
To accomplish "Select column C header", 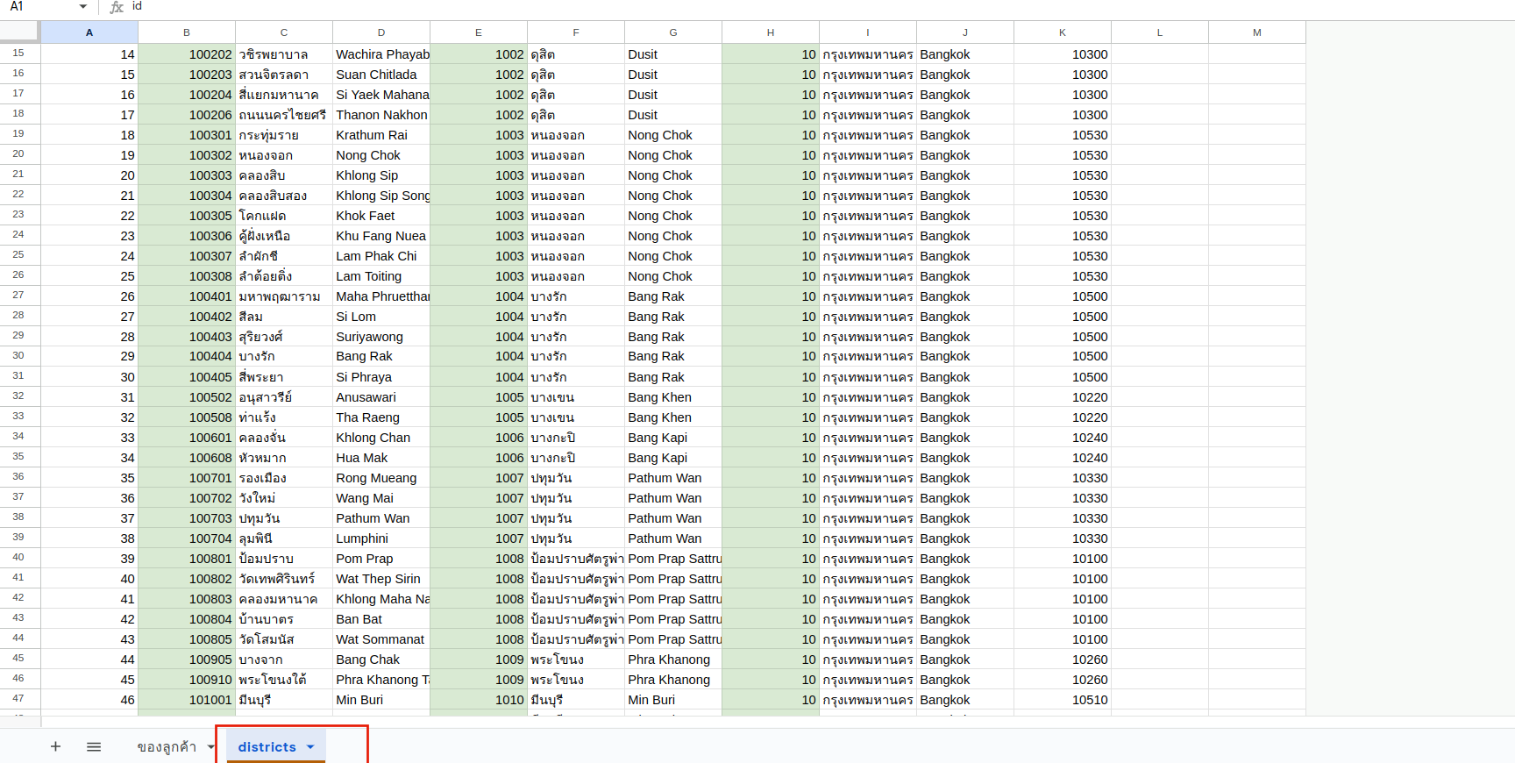I will 284,32.
